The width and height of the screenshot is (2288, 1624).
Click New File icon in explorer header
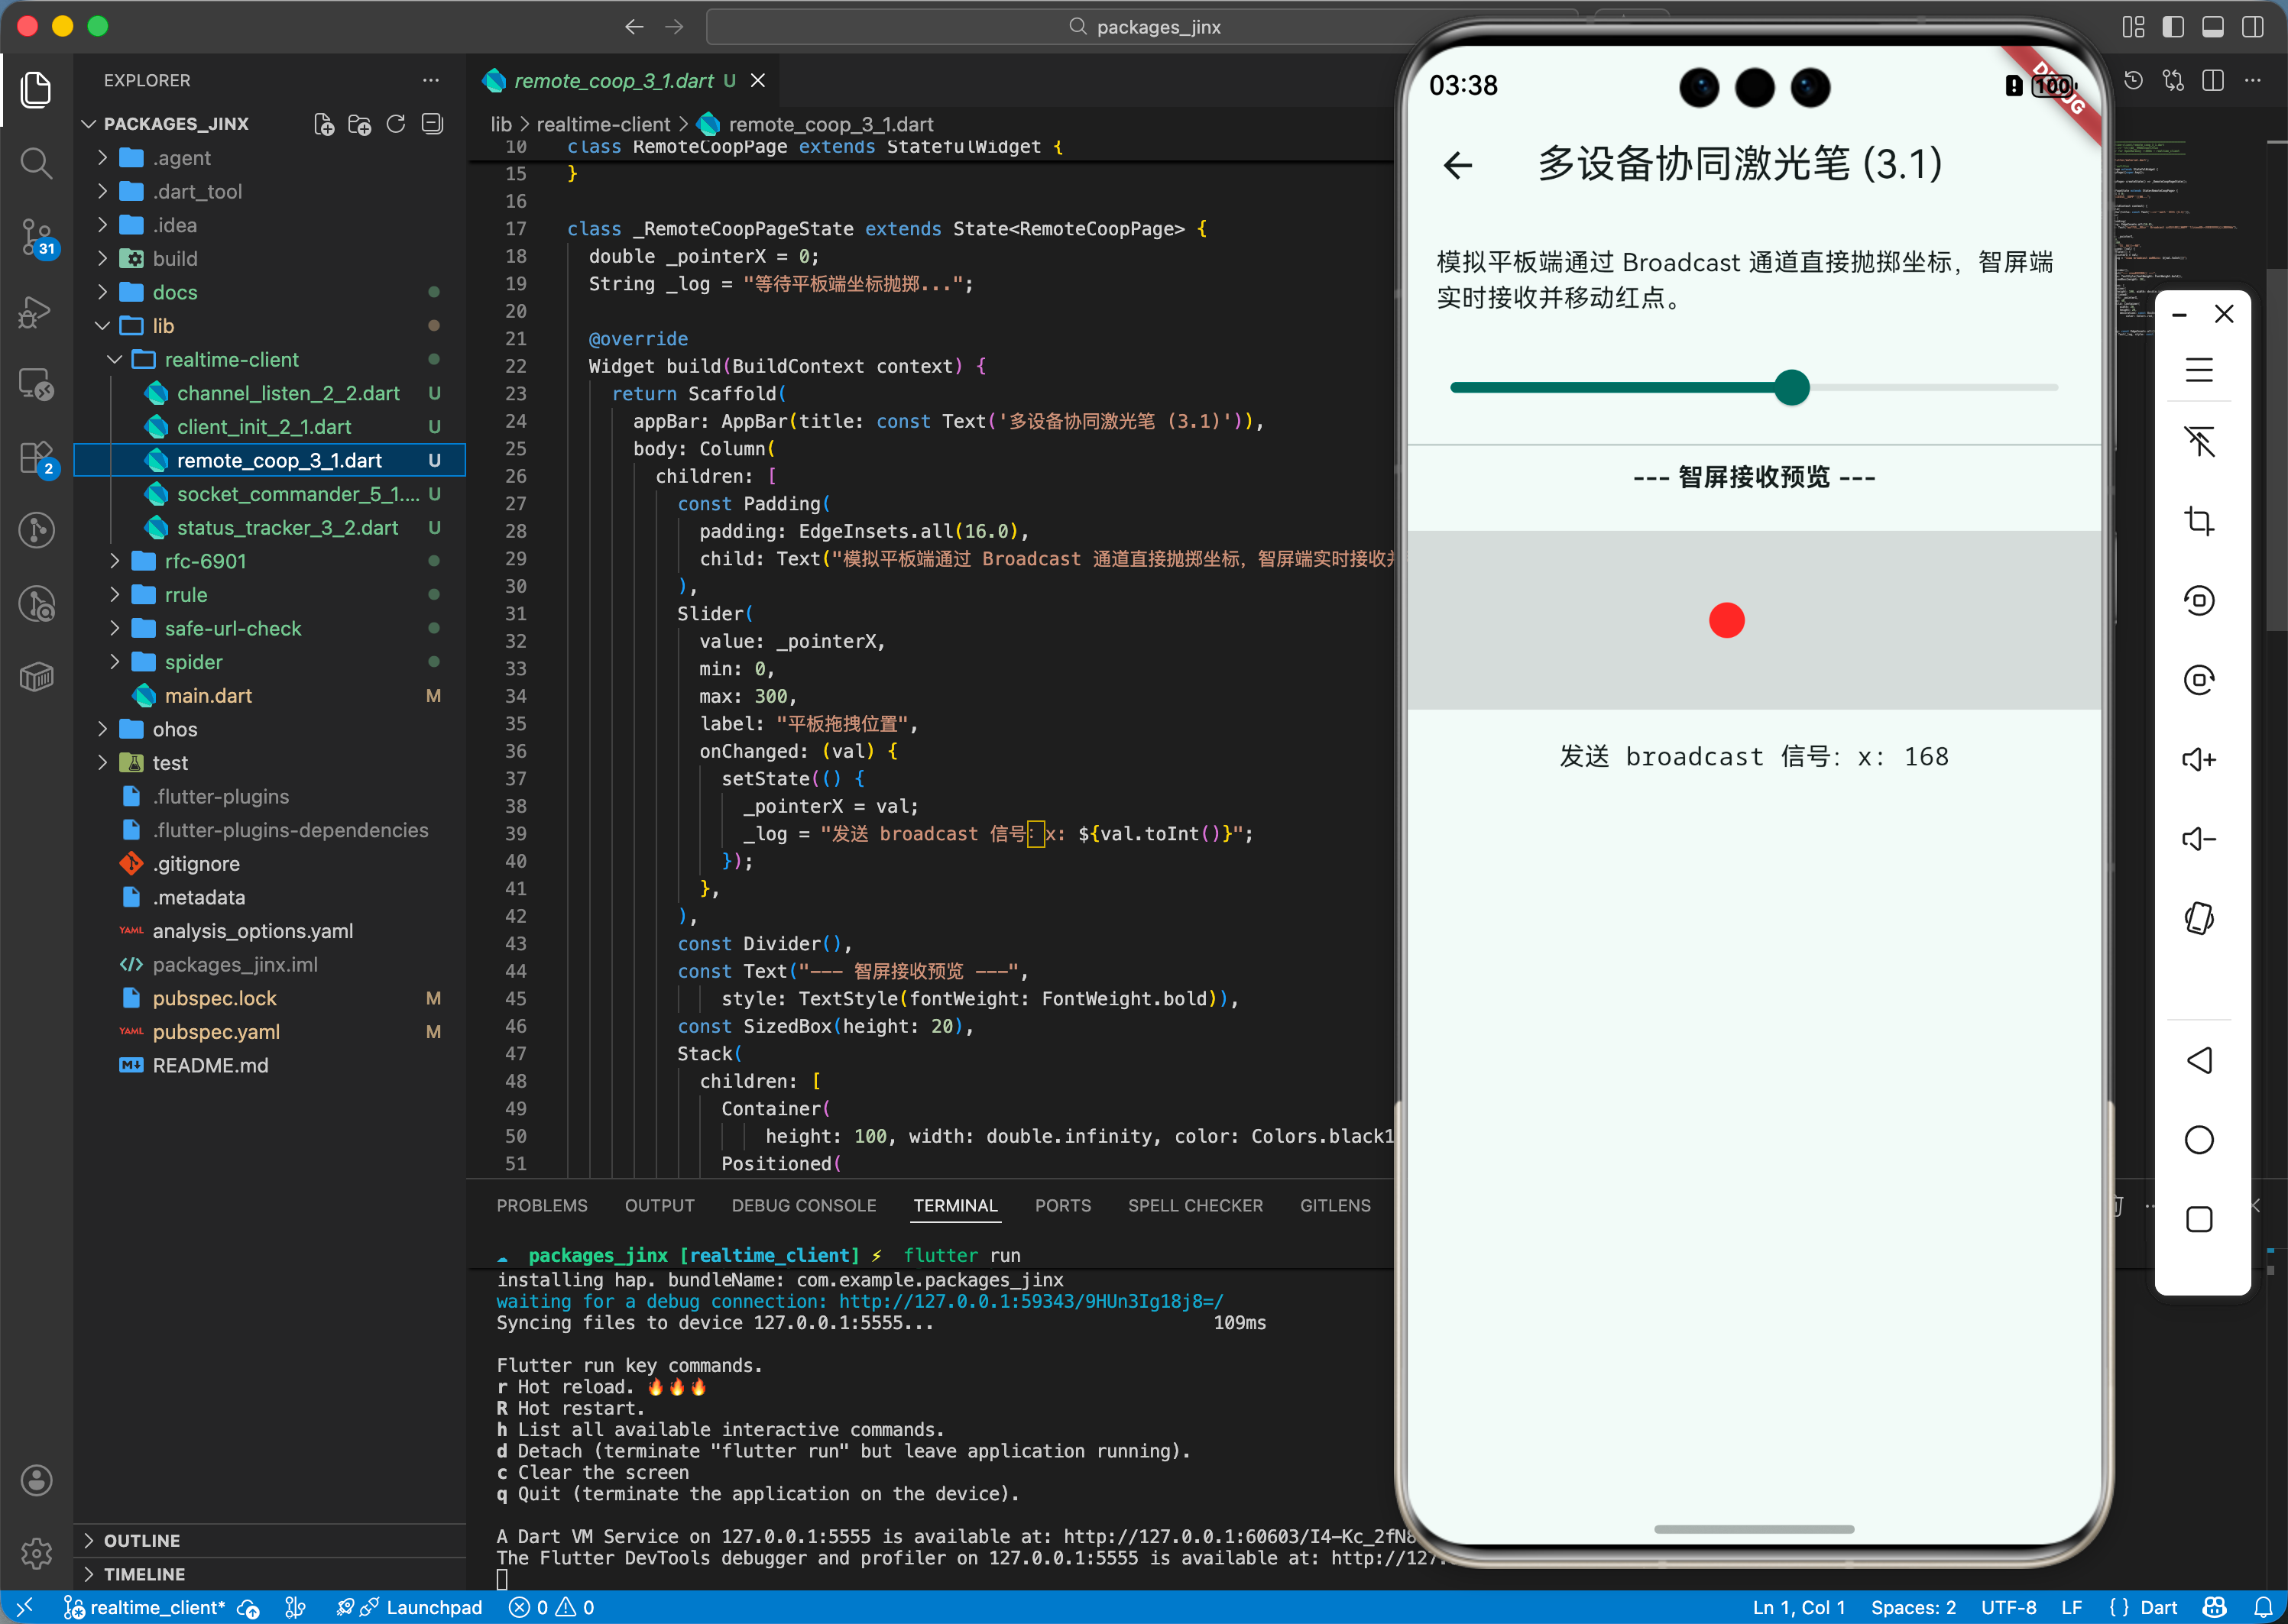pos(323,124)
